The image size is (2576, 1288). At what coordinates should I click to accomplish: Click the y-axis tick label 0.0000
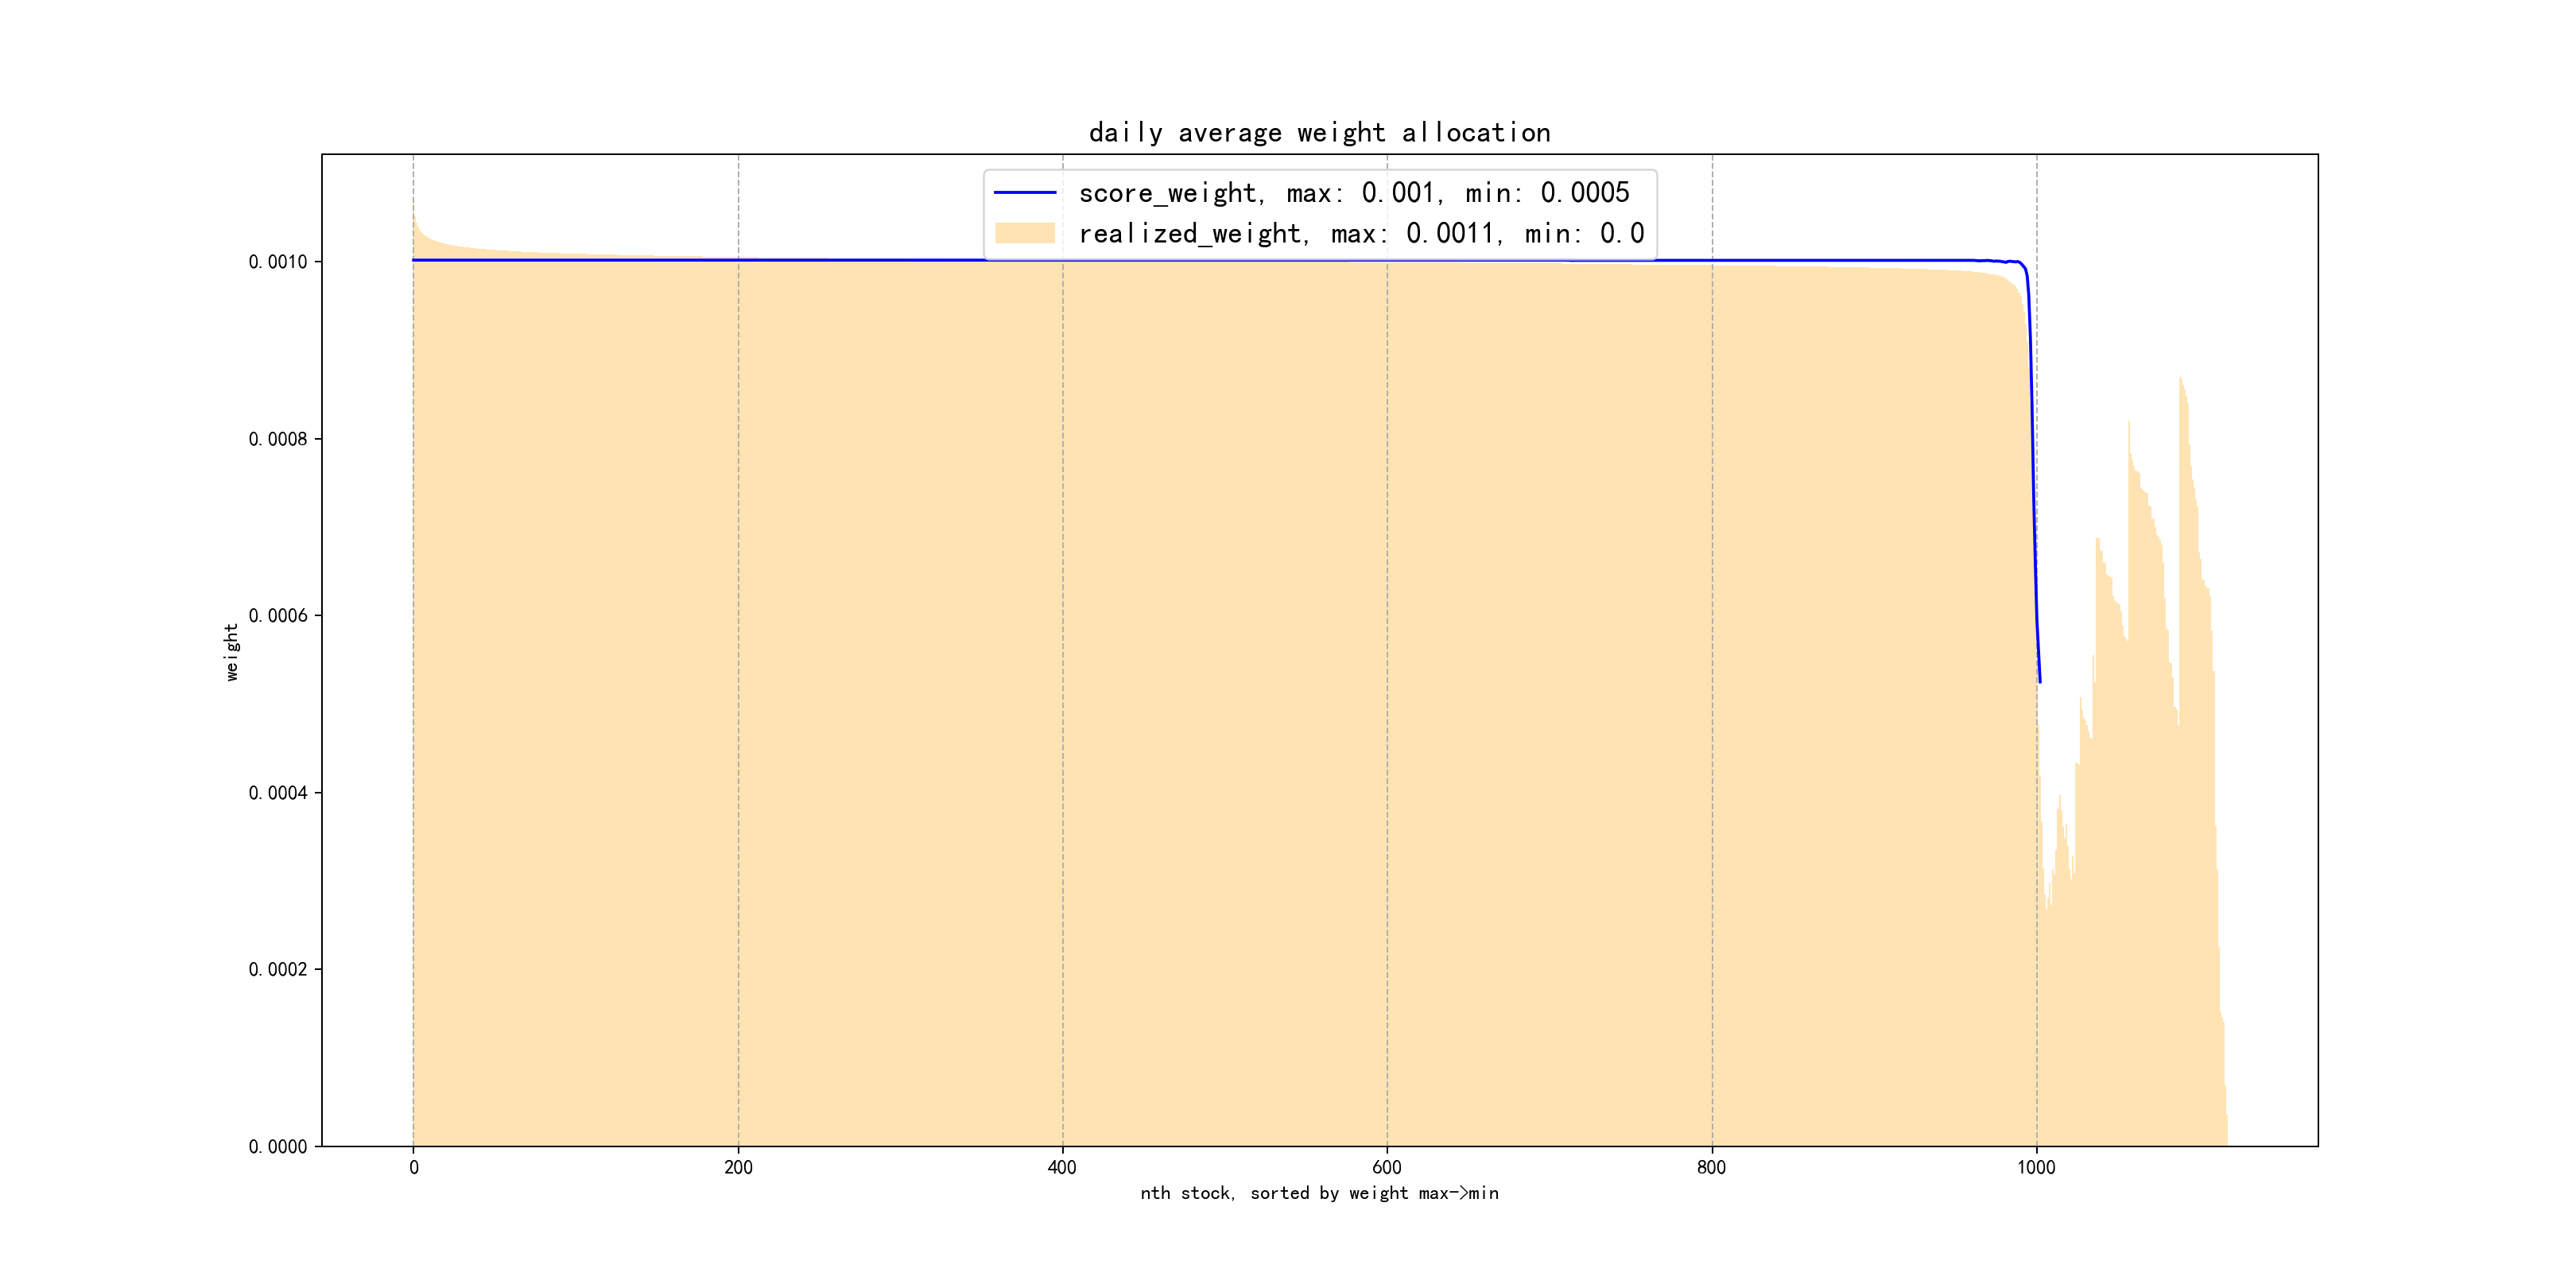[278, 1147]
